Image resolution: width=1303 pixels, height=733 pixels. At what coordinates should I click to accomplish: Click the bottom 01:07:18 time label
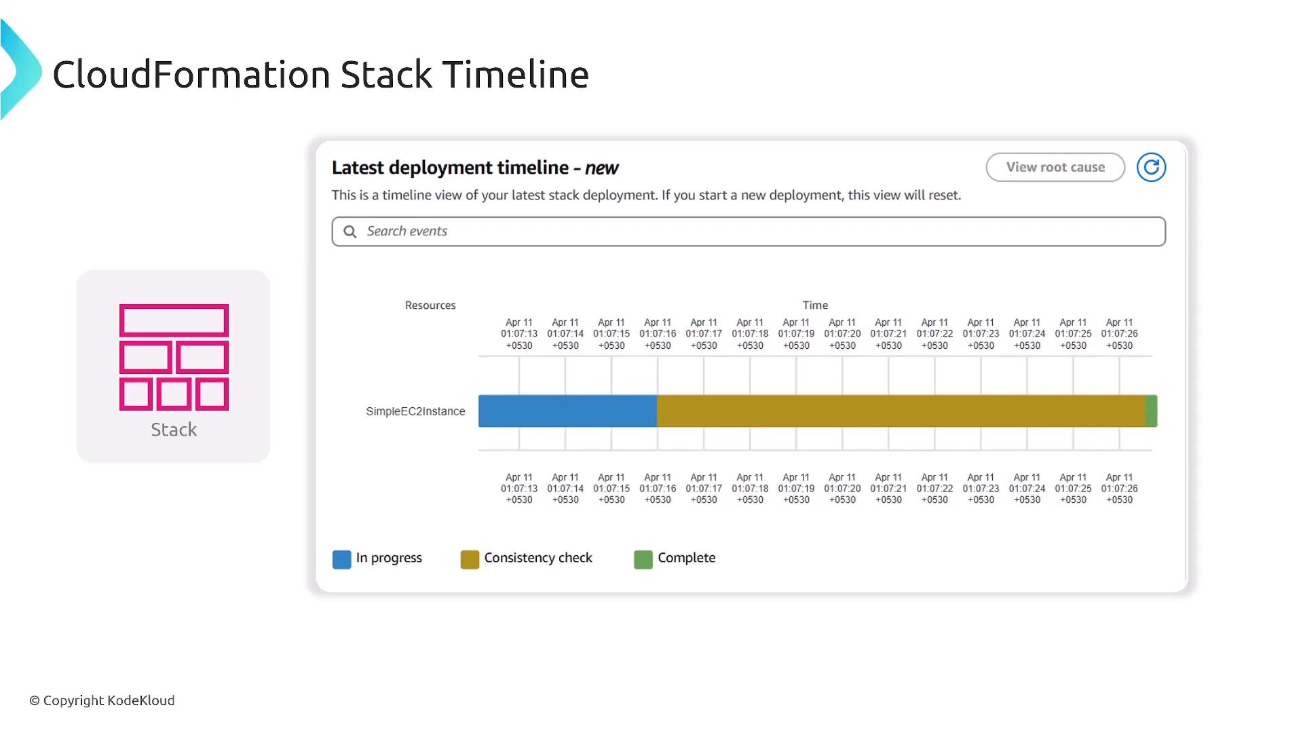750,489
